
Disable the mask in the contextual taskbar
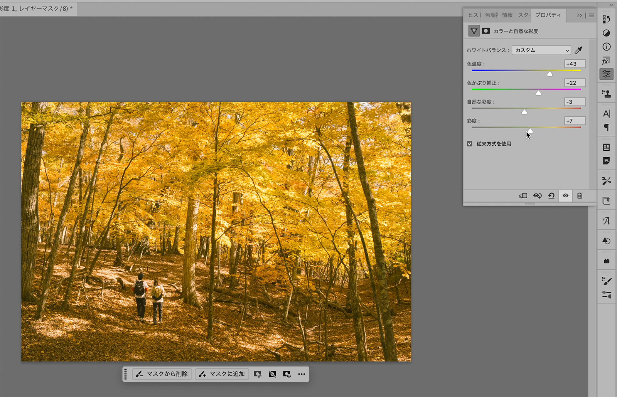[x=272, y=374]
